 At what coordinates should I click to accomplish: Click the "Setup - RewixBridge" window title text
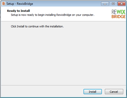coord(20,4)
